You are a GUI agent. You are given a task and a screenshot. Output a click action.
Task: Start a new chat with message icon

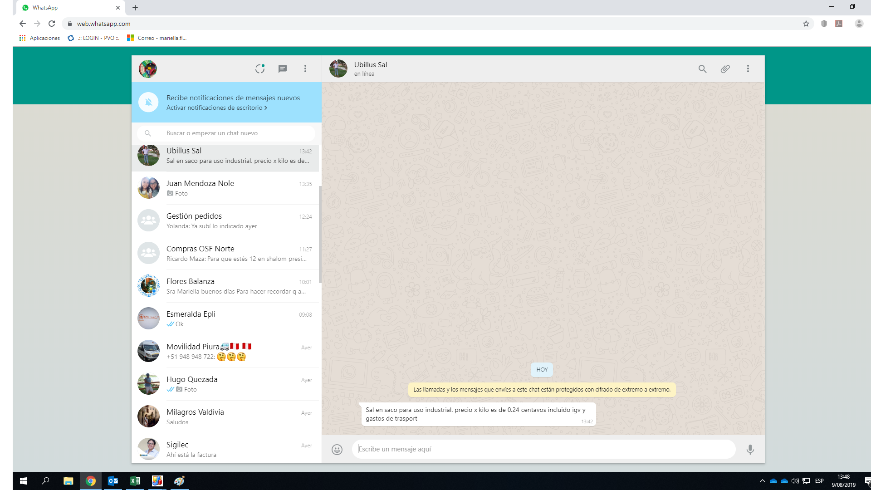click(283, 69)
